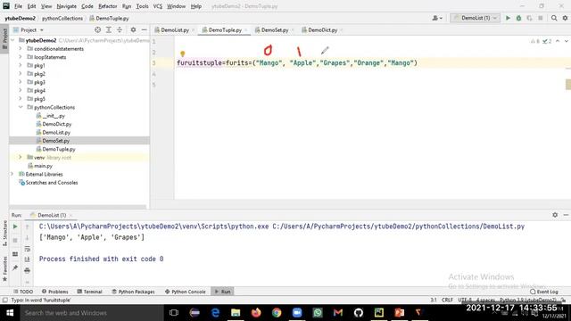Switch to DemoDict.py editor tab
Image resolution: width=571 pixels, height=321 pixels.
point(322,29)
